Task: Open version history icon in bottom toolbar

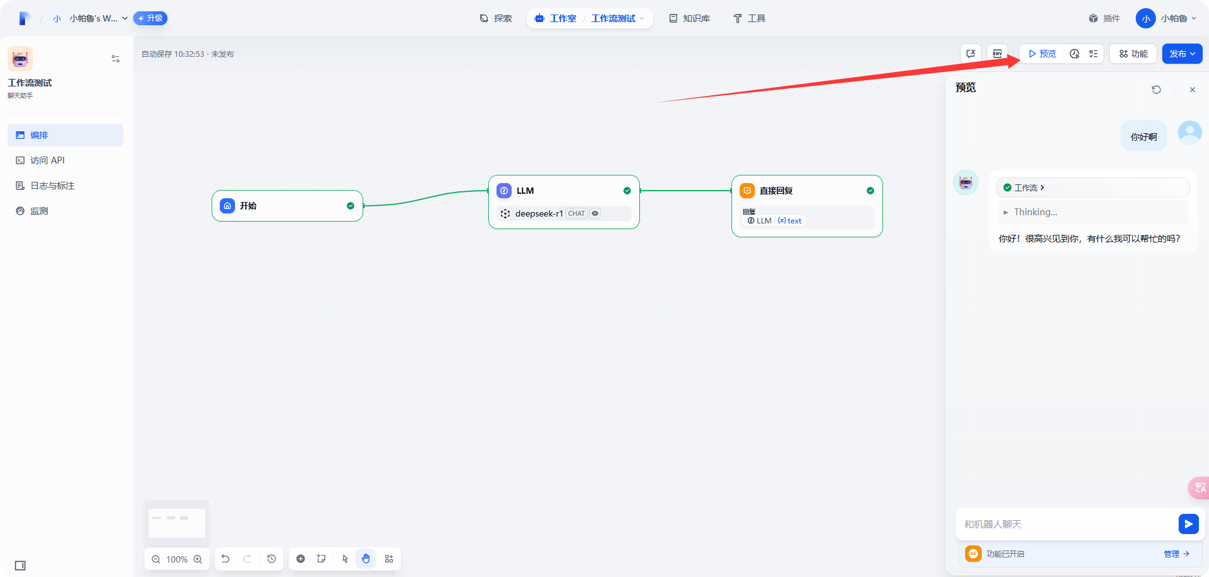Action: [x=272, y=559]
